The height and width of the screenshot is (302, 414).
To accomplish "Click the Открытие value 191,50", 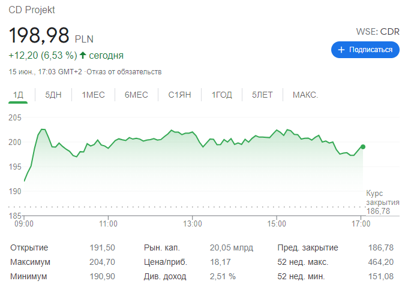I will [102, 247].
